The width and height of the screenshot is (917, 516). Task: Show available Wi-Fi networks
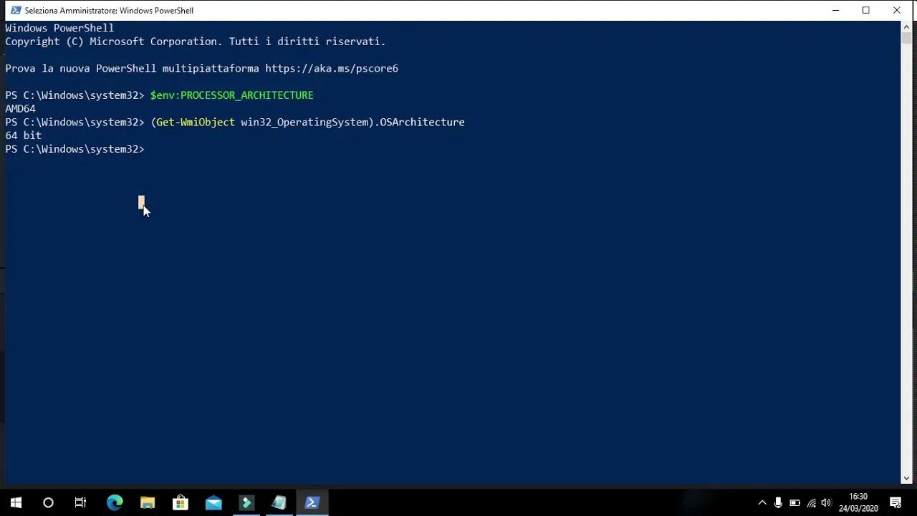810,502
